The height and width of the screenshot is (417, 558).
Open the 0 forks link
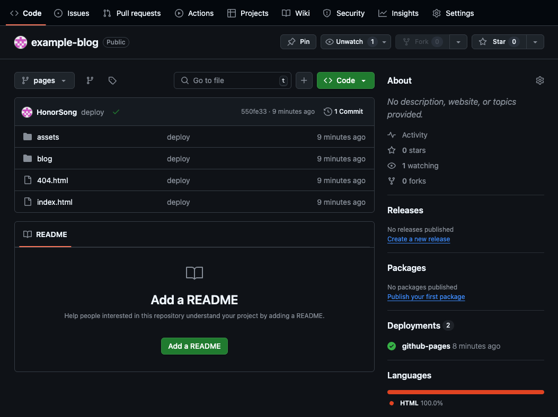pyautogui.click(x=414, y=180)
